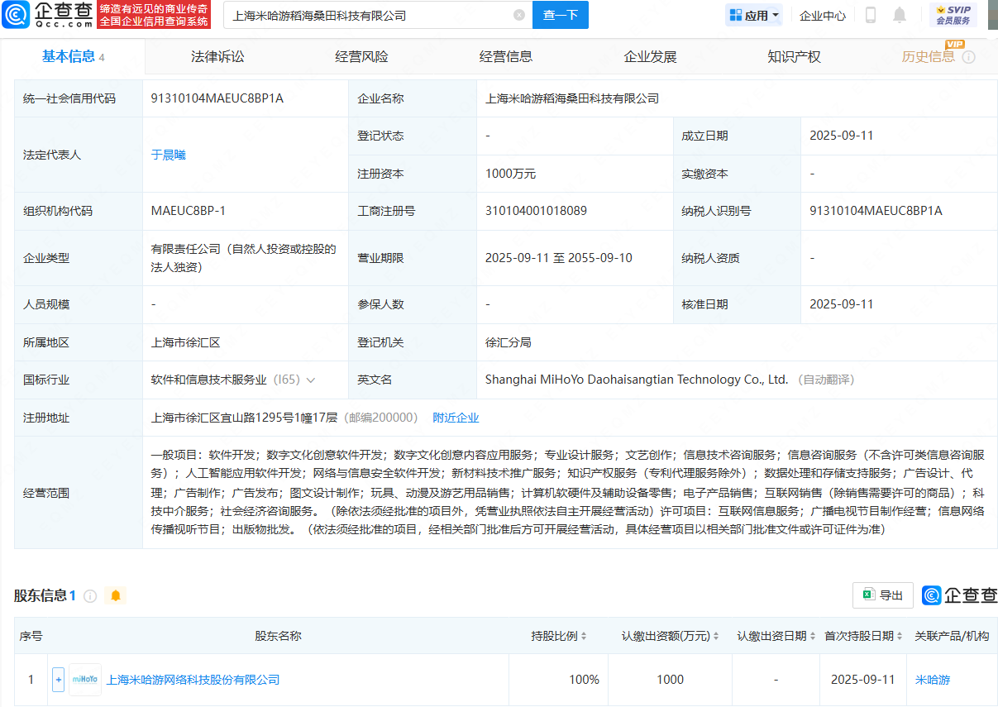Switch to the 法律诉讼 tab
Image resolution: width=998 pixels, height=707 pixels.
(217, 57)
